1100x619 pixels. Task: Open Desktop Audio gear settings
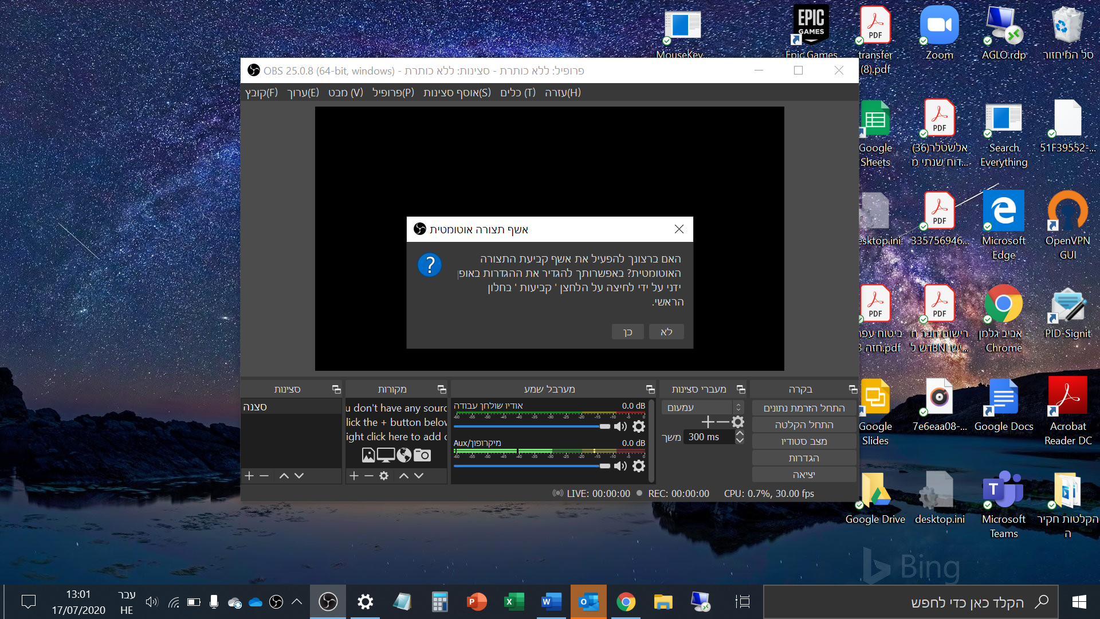tap(639, 426)
